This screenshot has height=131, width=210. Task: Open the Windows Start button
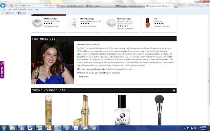tap(4, 128)
